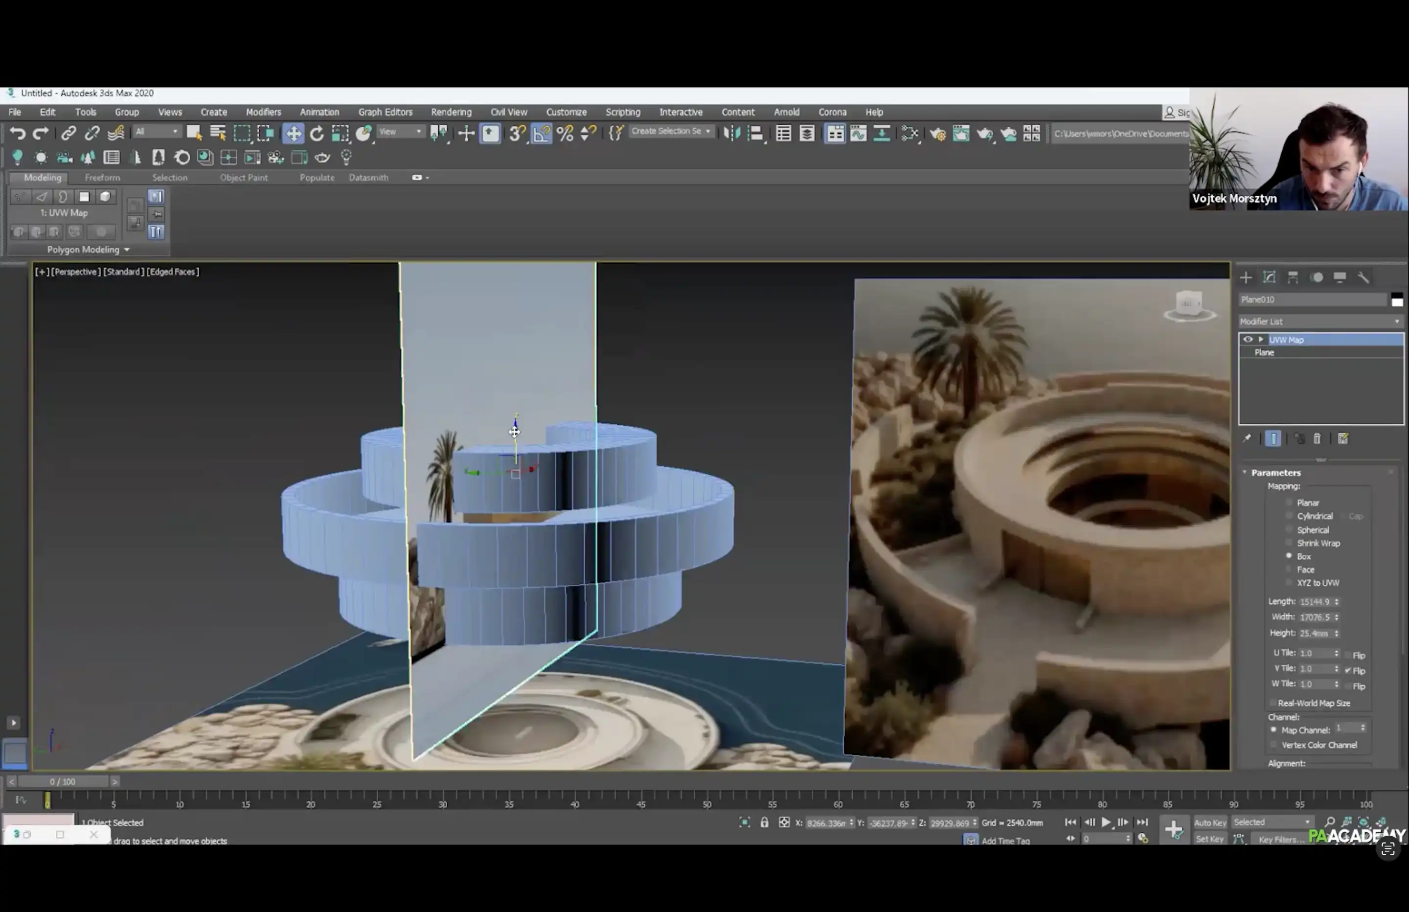This screenshot has height=912, width=1409.
Task: Open the Rendering menu
Action: 451,112
